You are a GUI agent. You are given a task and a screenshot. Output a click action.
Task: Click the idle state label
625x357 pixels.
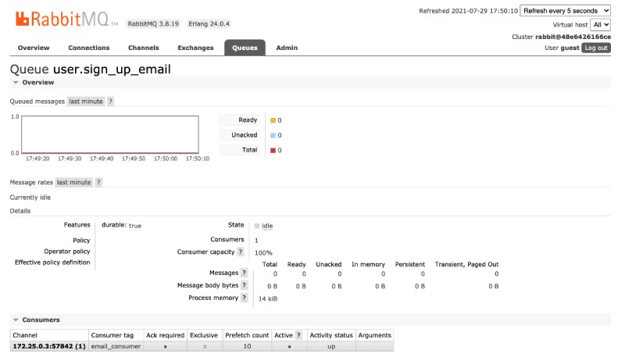267,226
